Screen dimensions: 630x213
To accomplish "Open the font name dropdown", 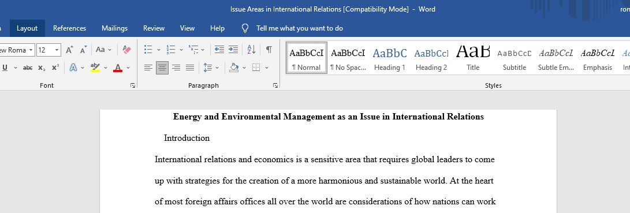I will click(x=31, y=50).
